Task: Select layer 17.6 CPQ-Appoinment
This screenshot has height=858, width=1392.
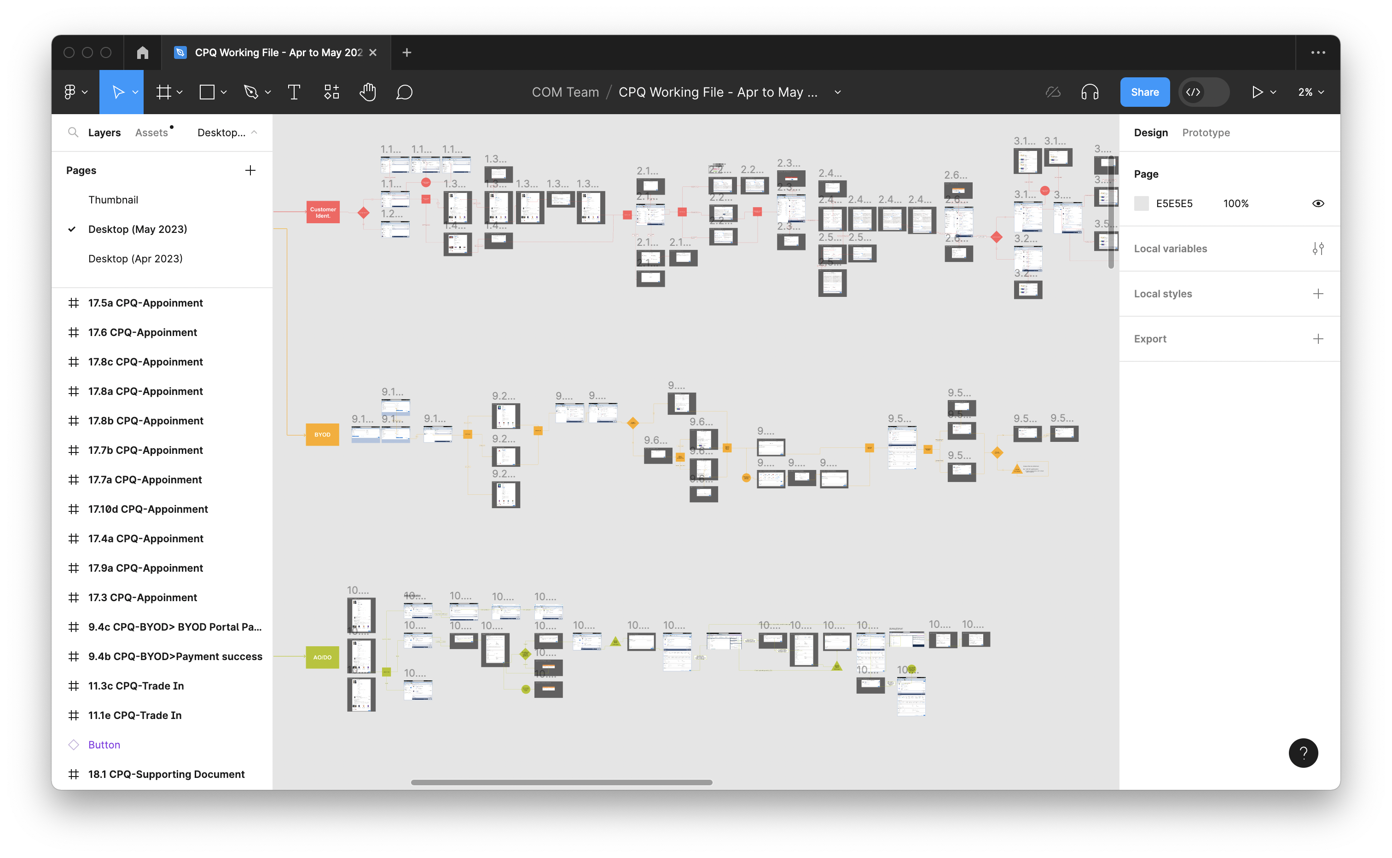Action: pos(162,332)
